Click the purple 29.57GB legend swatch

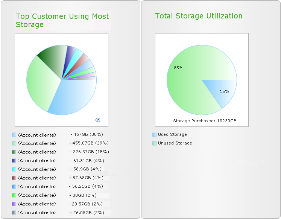click(14, 204)
